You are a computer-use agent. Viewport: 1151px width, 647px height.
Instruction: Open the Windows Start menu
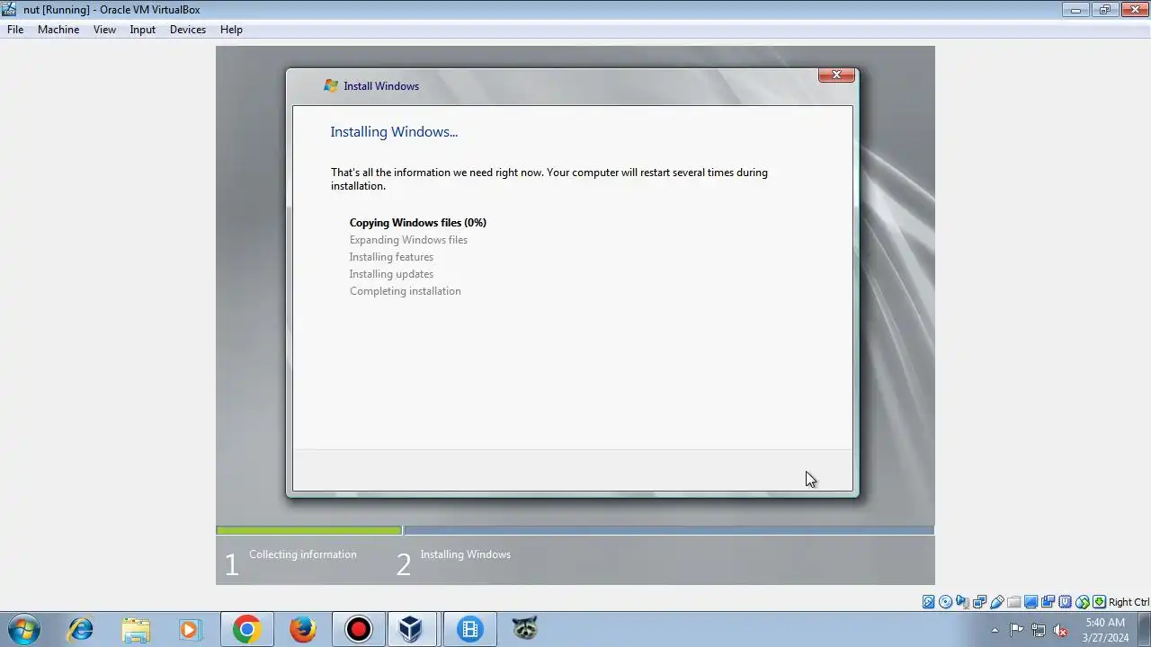click(x=24, y=629)
